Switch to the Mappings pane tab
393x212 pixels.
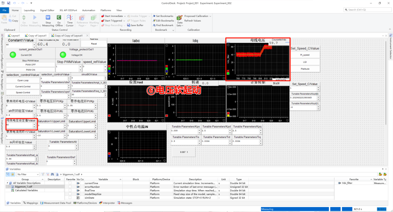(x=31, y=203)
